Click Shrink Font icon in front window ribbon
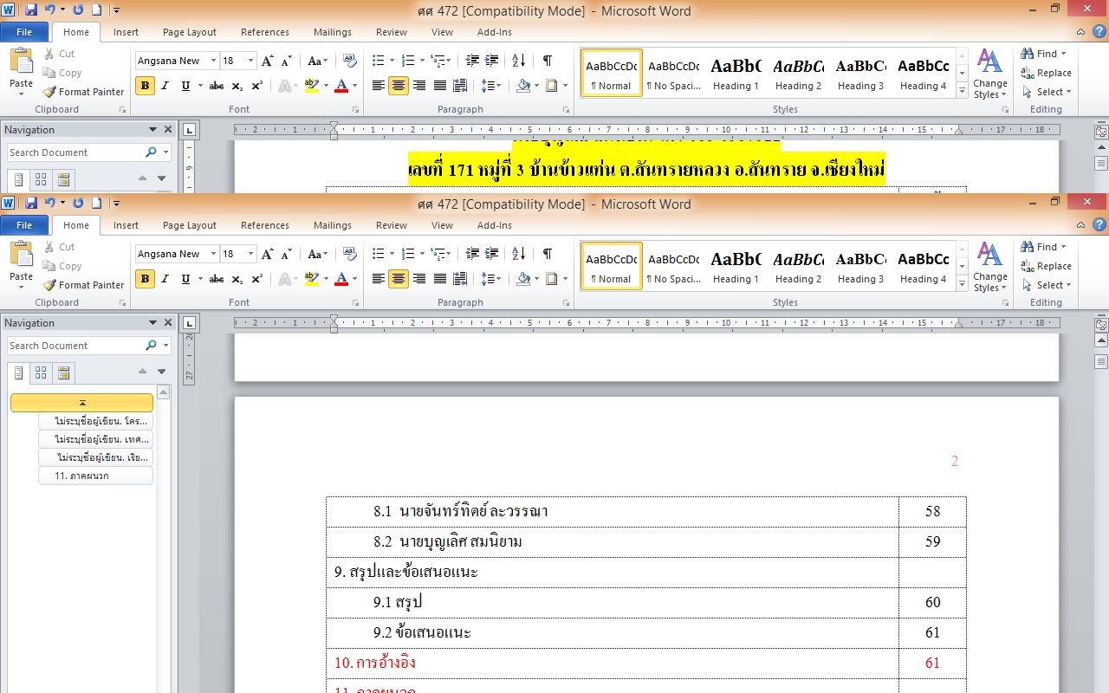1109x693 pixels. pos(287,254)
